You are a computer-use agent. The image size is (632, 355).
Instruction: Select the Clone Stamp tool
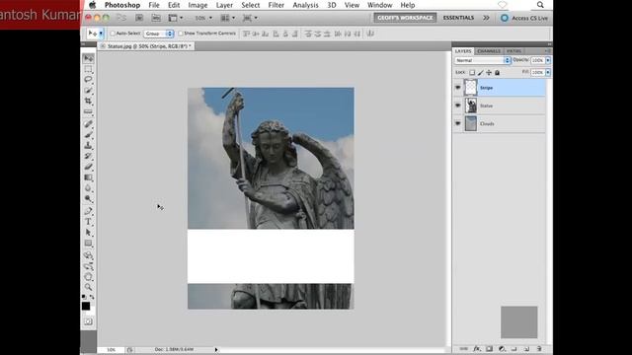(x=88, y=145)
